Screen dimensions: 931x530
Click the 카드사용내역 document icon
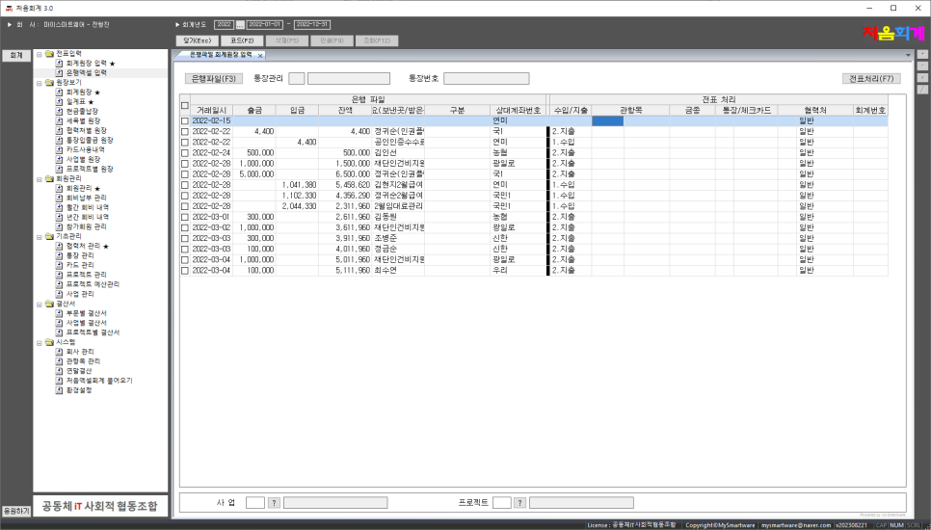[59, 149]
